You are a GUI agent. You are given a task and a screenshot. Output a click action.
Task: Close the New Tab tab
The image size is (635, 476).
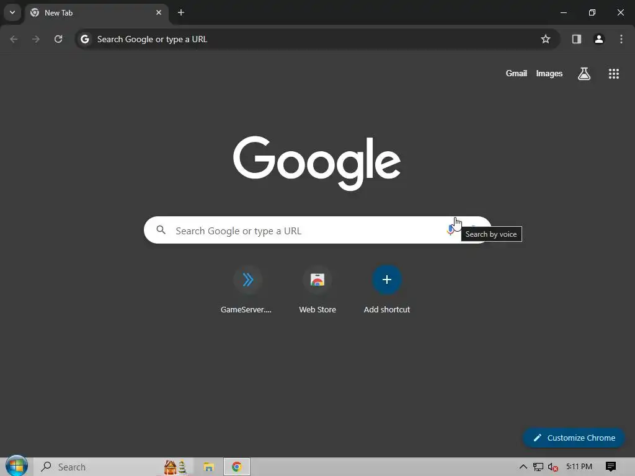pyautogui.click(x=159, y=12)
